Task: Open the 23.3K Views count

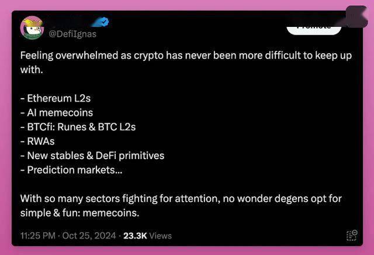Action: coord(147,236)
